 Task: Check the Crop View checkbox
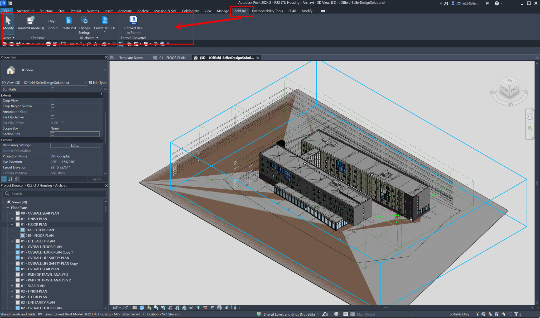click(53, 100)
